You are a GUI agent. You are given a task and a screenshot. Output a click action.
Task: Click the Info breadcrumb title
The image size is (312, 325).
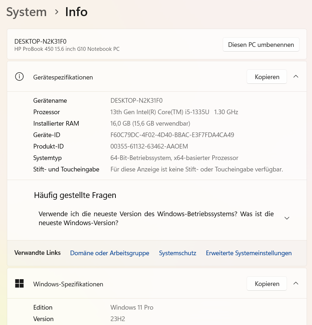point(76,12)
